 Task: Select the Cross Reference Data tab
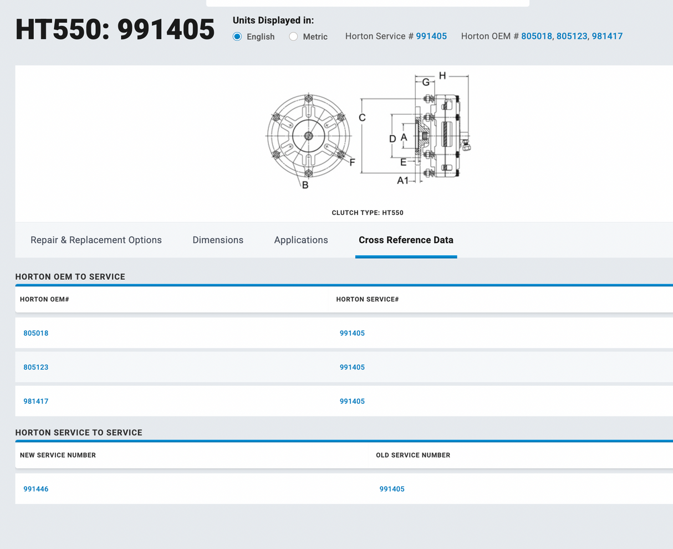click(x=406, y=240)
